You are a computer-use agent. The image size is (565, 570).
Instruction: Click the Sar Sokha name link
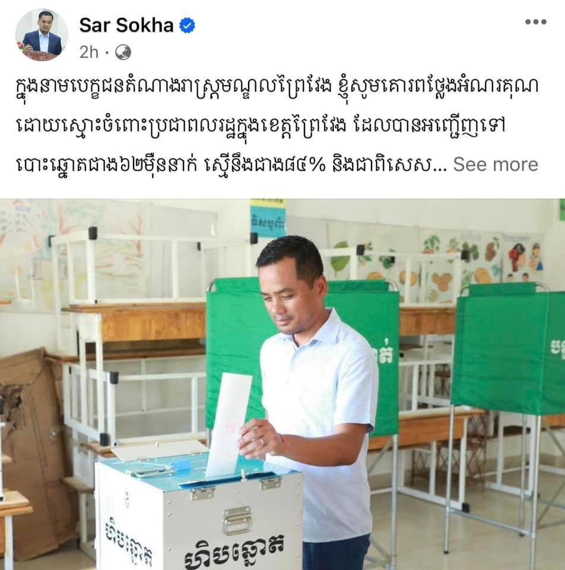(126, 25)
